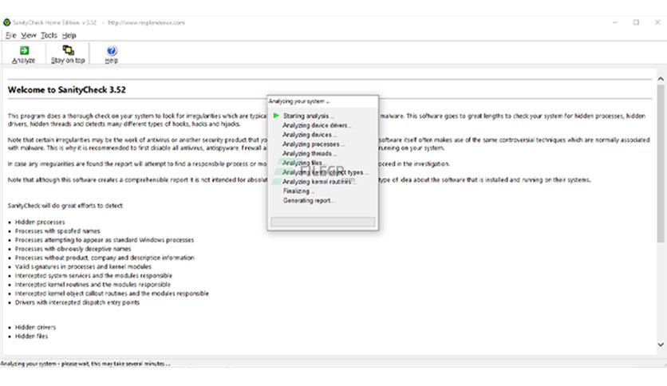
Task: Click the analysis progress bar
Action: click(x=323, y=222)
